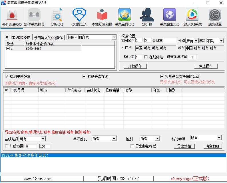This screenshot has height=183, width=227.
Task: Click 所在地 field
Action: (156, 48)
